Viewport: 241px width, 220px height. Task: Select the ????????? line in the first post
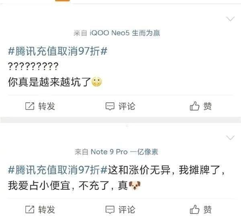33,66
